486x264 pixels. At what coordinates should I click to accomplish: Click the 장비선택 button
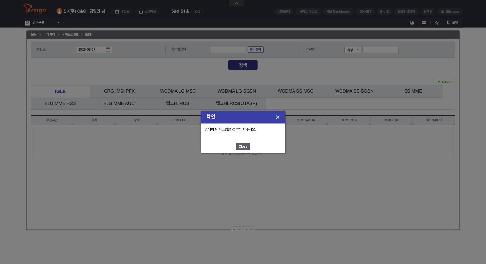coord(256,50)
